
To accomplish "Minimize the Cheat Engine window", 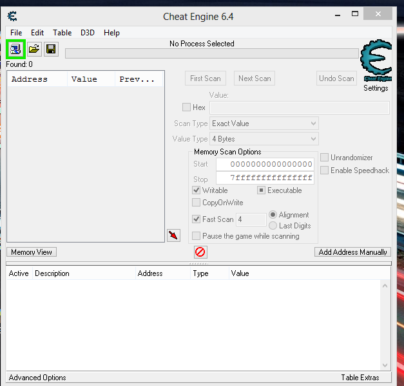I will point(338,14).
